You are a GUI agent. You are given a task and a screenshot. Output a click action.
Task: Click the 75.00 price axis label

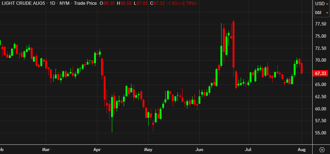coord(320,36)
